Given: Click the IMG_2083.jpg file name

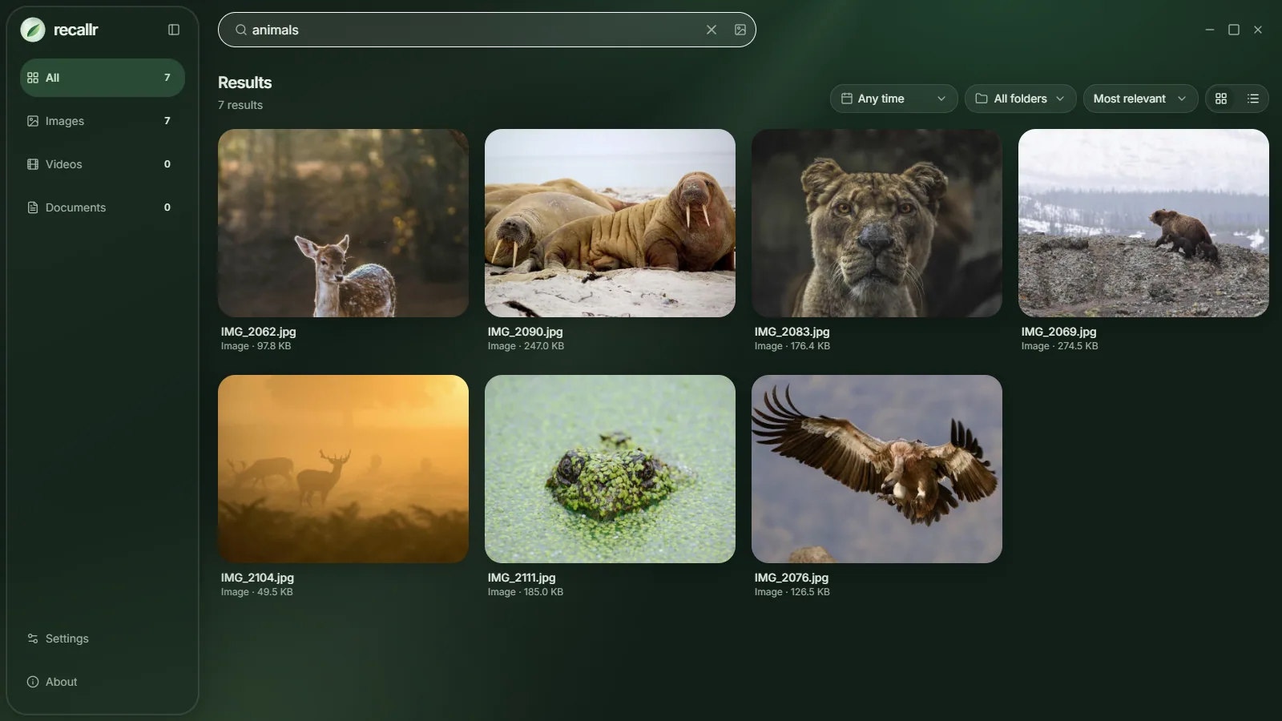Looking at the screenshot, I should point(792,332).
